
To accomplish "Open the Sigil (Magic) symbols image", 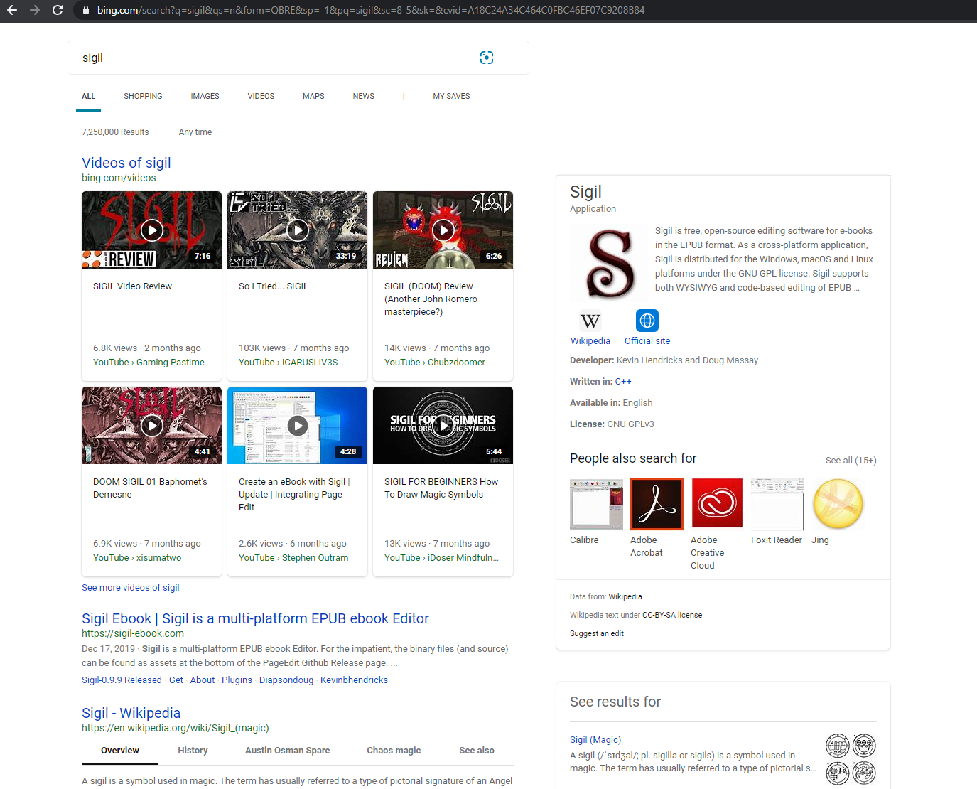I will coord(851,758).
